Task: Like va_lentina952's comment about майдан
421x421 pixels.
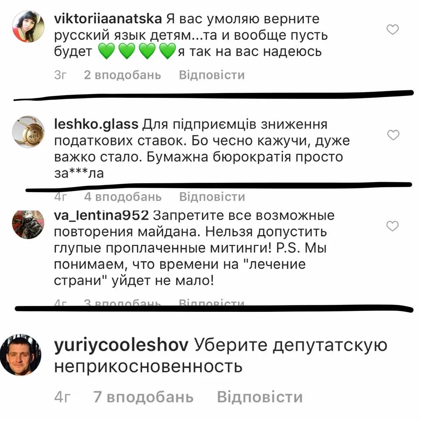Action: click(x=392, y=226)
